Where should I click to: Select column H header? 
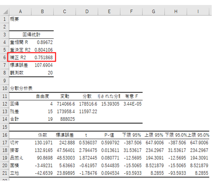point(176,11)
